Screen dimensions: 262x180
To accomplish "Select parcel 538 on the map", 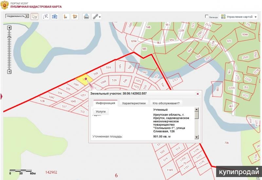I will [43, 101].
